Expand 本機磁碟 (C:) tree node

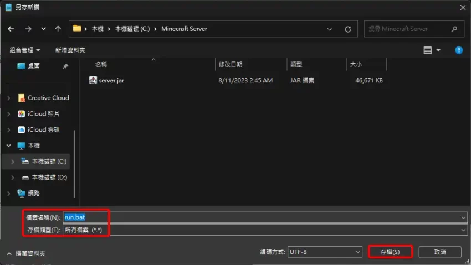coord(13,162)
